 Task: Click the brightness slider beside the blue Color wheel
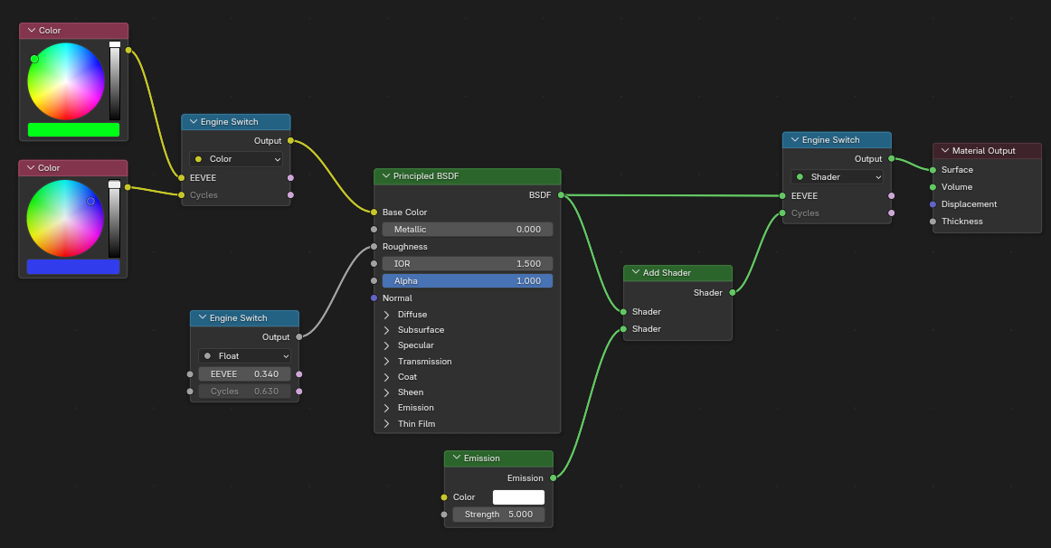(115, 219)
